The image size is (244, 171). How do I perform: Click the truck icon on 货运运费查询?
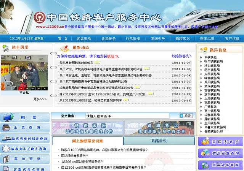[205, 153]
